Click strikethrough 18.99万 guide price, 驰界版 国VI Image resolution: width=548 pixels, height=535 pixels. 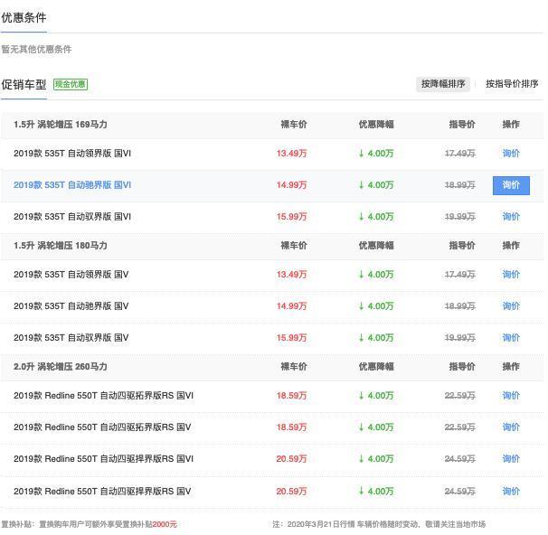click(460, 185)
